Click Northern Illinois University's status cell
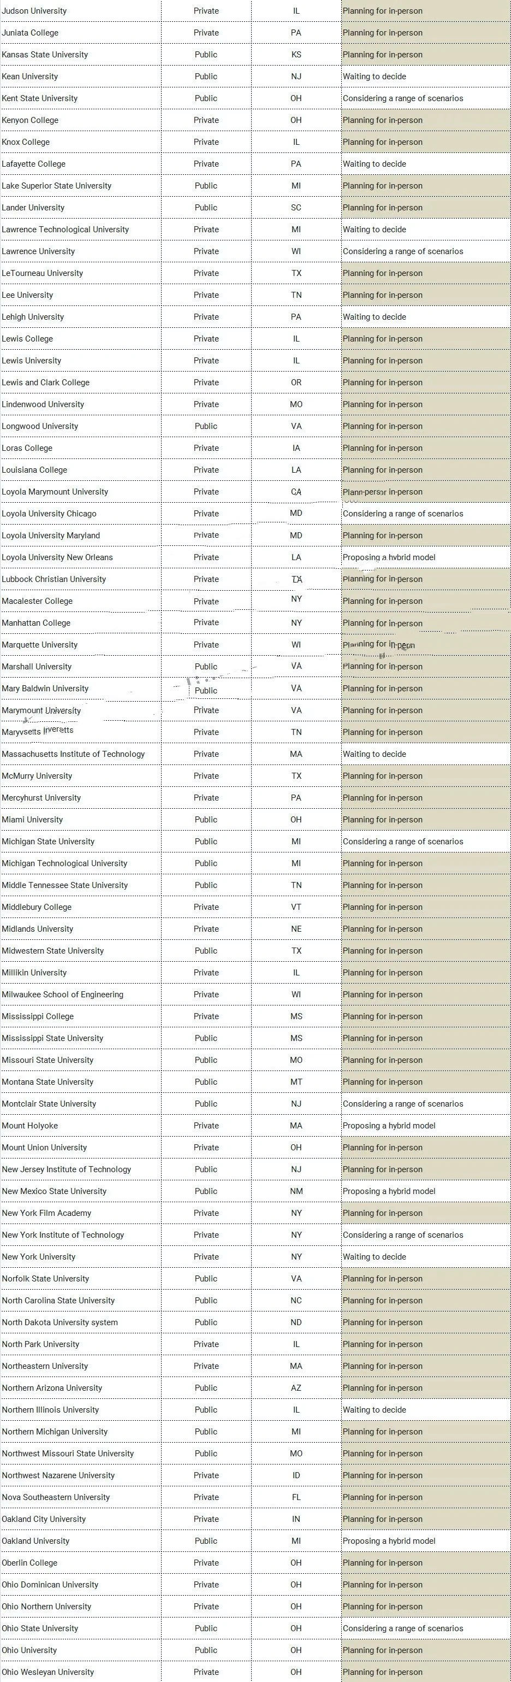The width and height of the screenshot is (511, 1682). click(x=374, y=1410)
